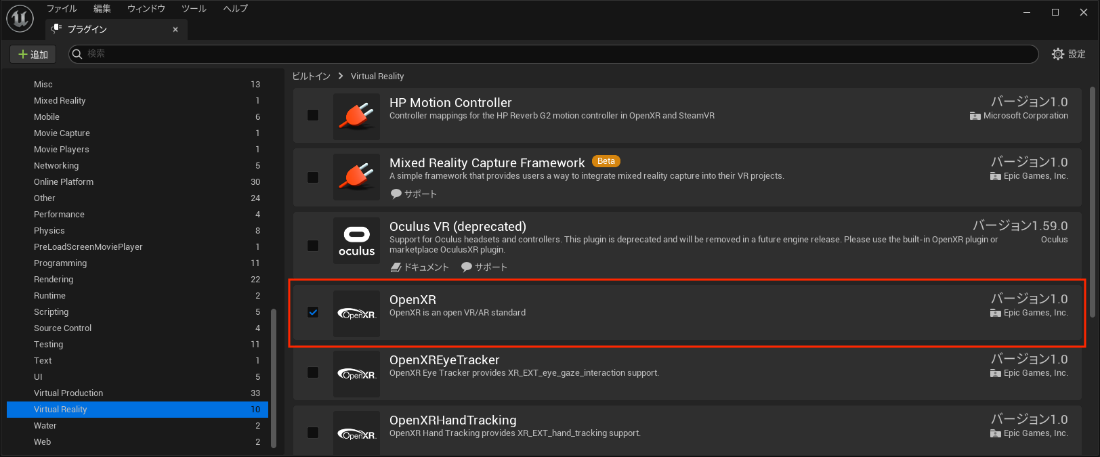Click the plugin search field

[x=553, y=54]
